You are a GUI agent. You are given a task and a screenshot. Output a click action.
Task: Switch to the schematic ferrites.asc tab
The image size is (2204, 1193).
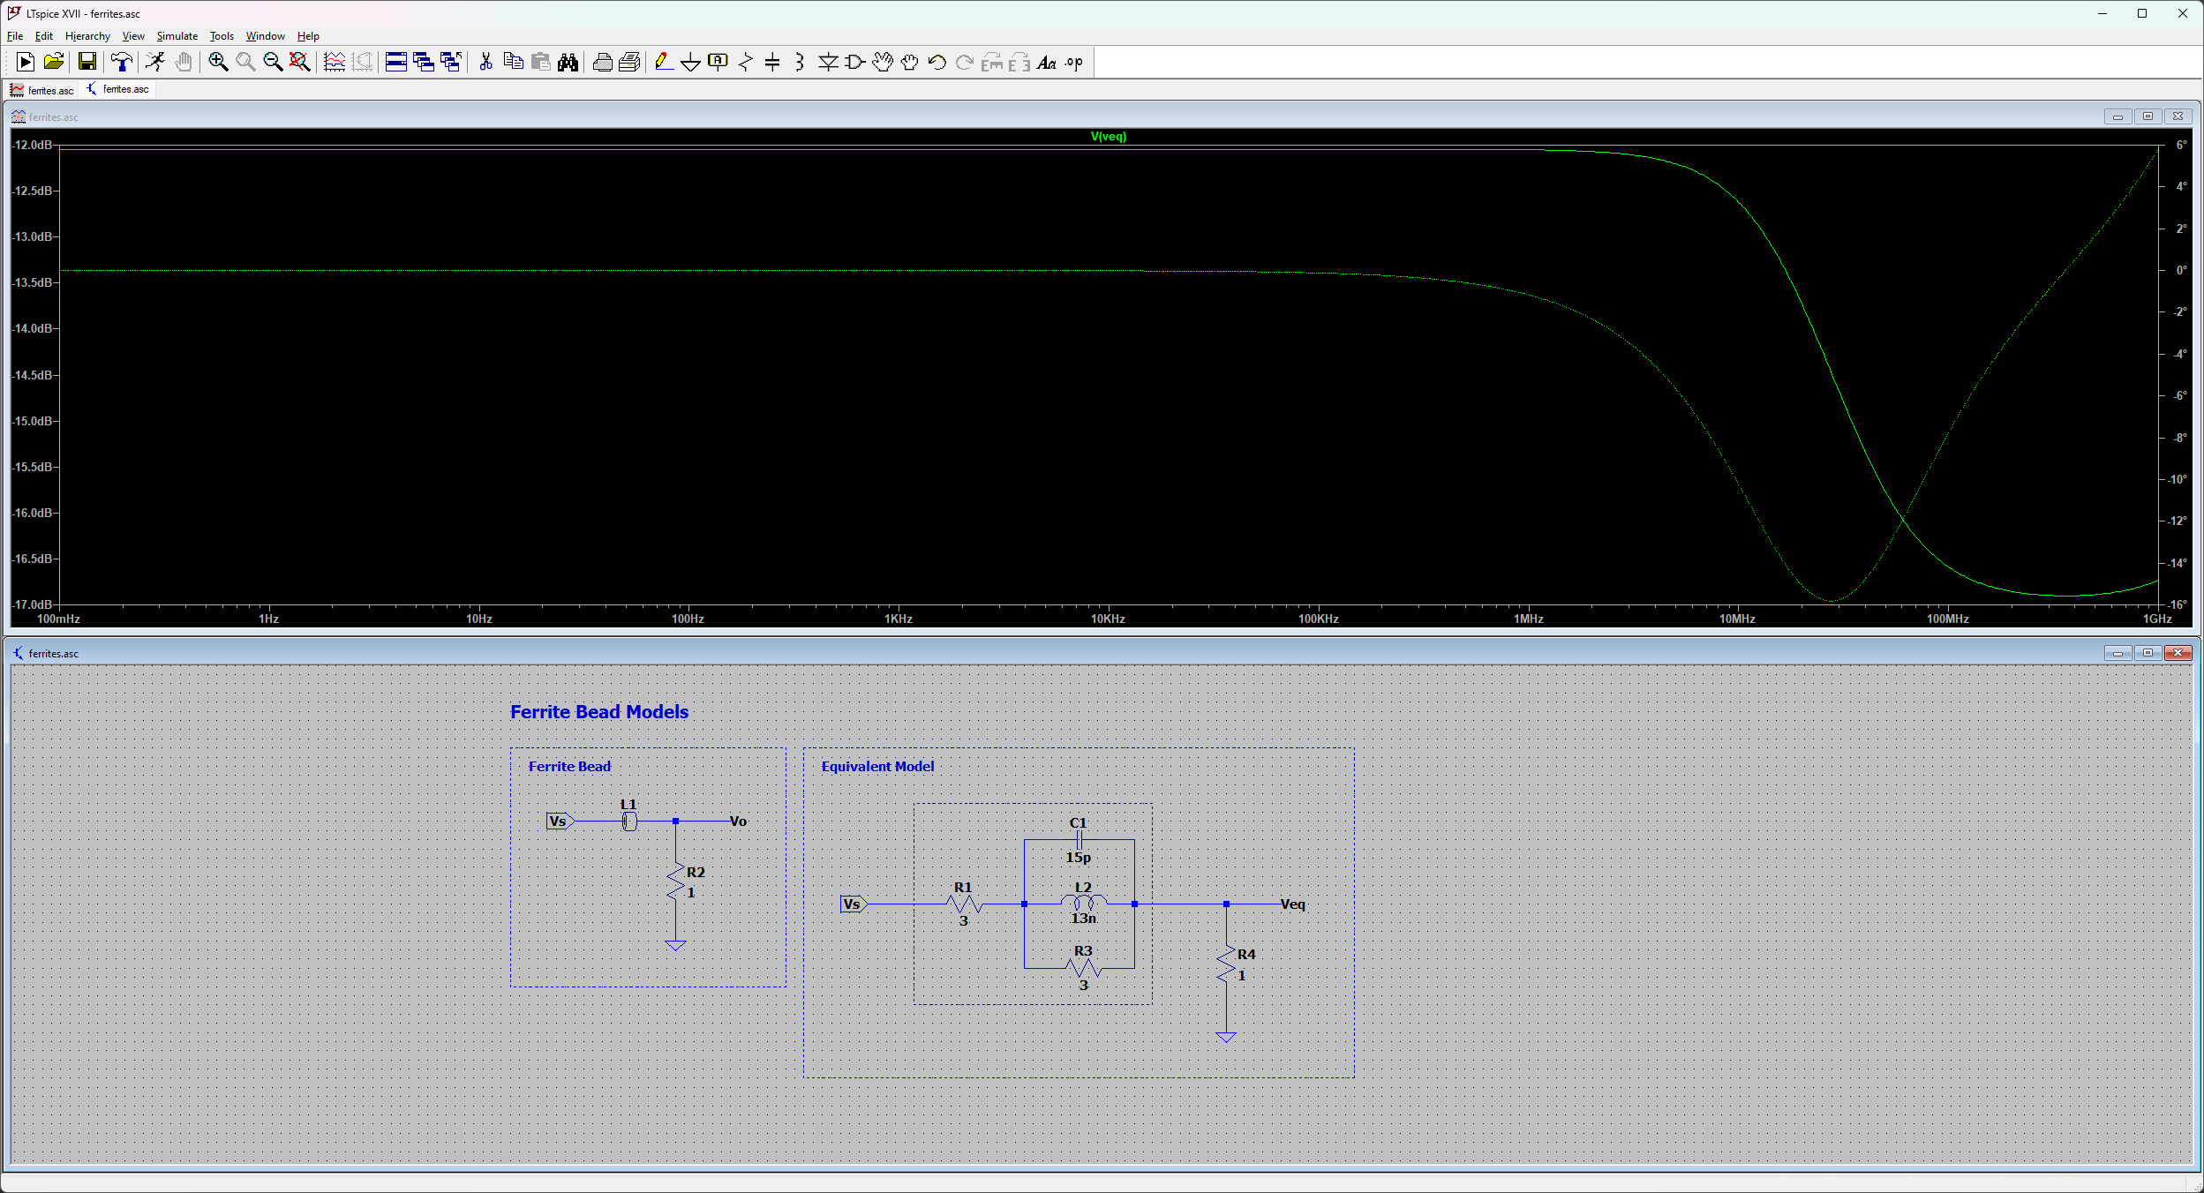tap(118, 89)
